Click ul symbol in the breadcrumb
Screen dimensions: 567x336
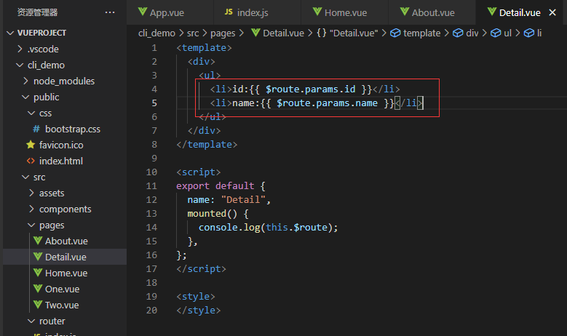(x=501, y=33)
